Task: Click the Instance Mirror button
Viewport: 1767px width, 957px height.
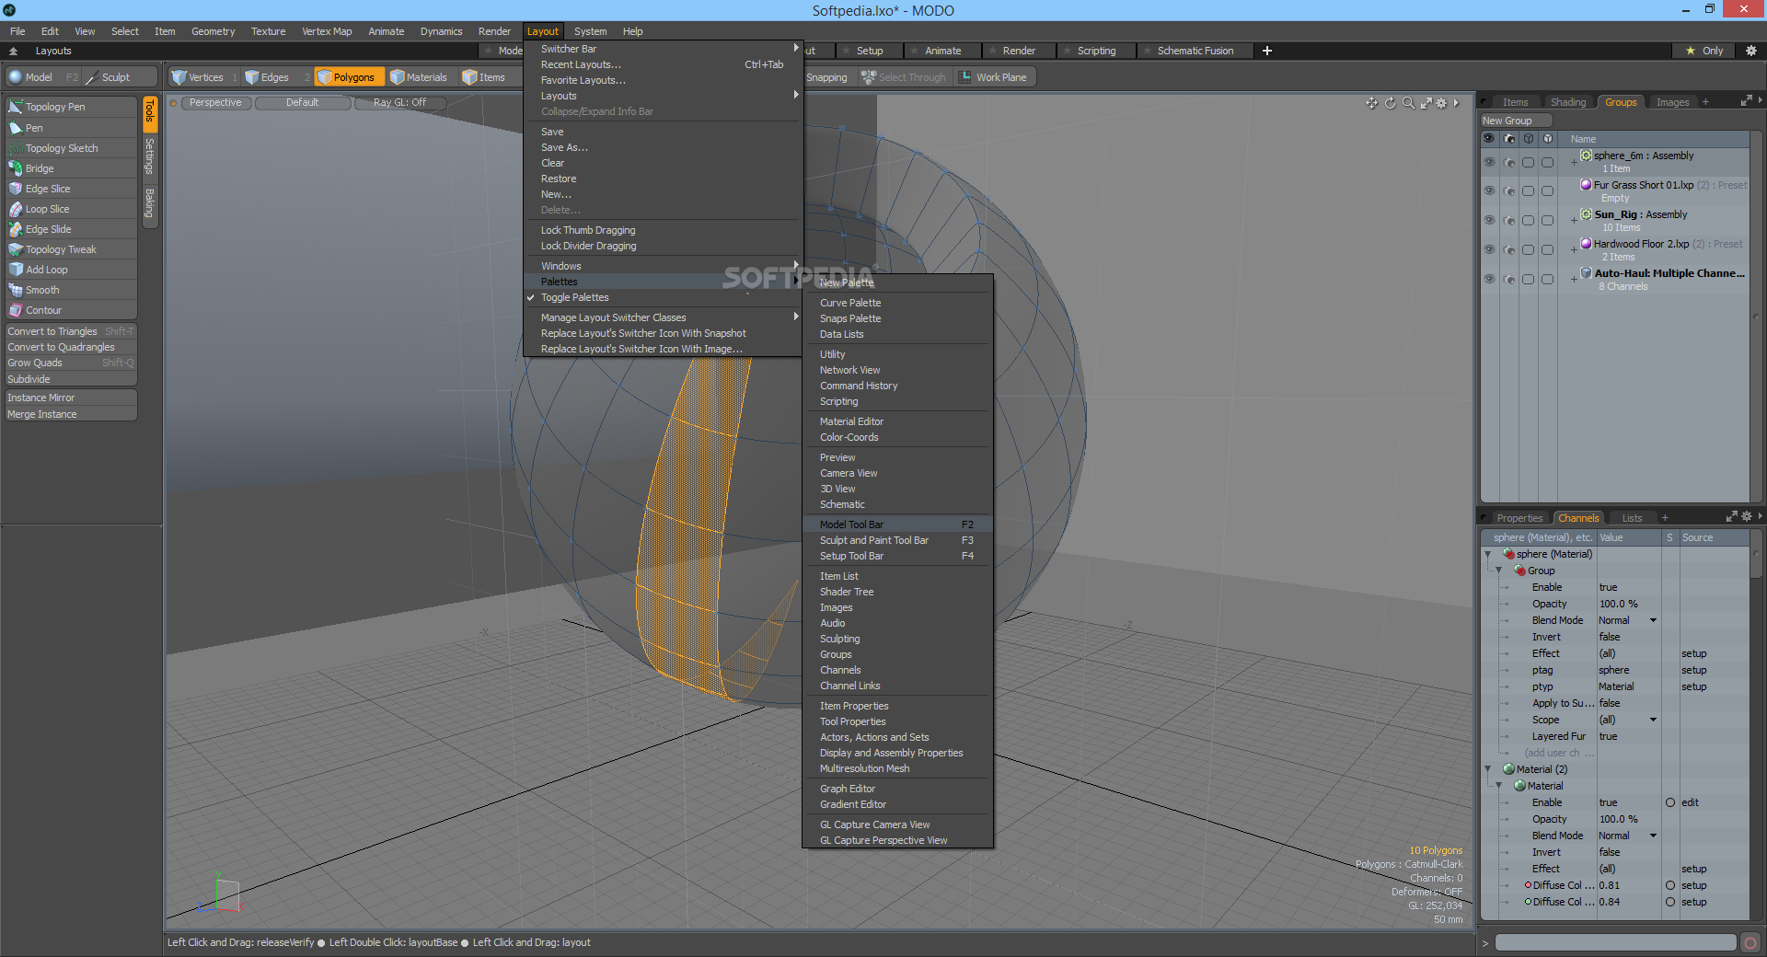Action: coord(71,398)
